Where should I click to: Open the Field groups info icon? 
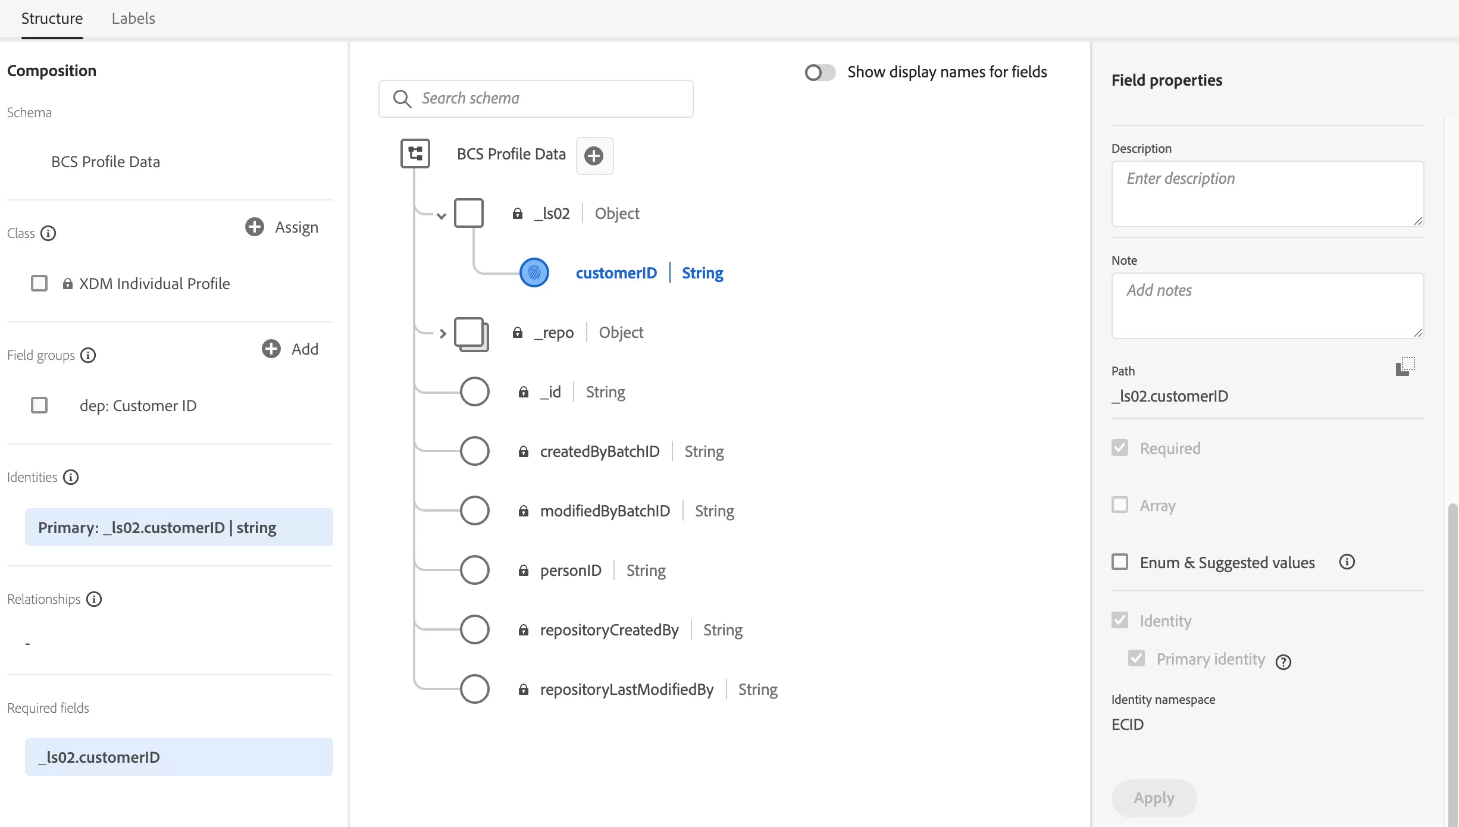(88, 355)
